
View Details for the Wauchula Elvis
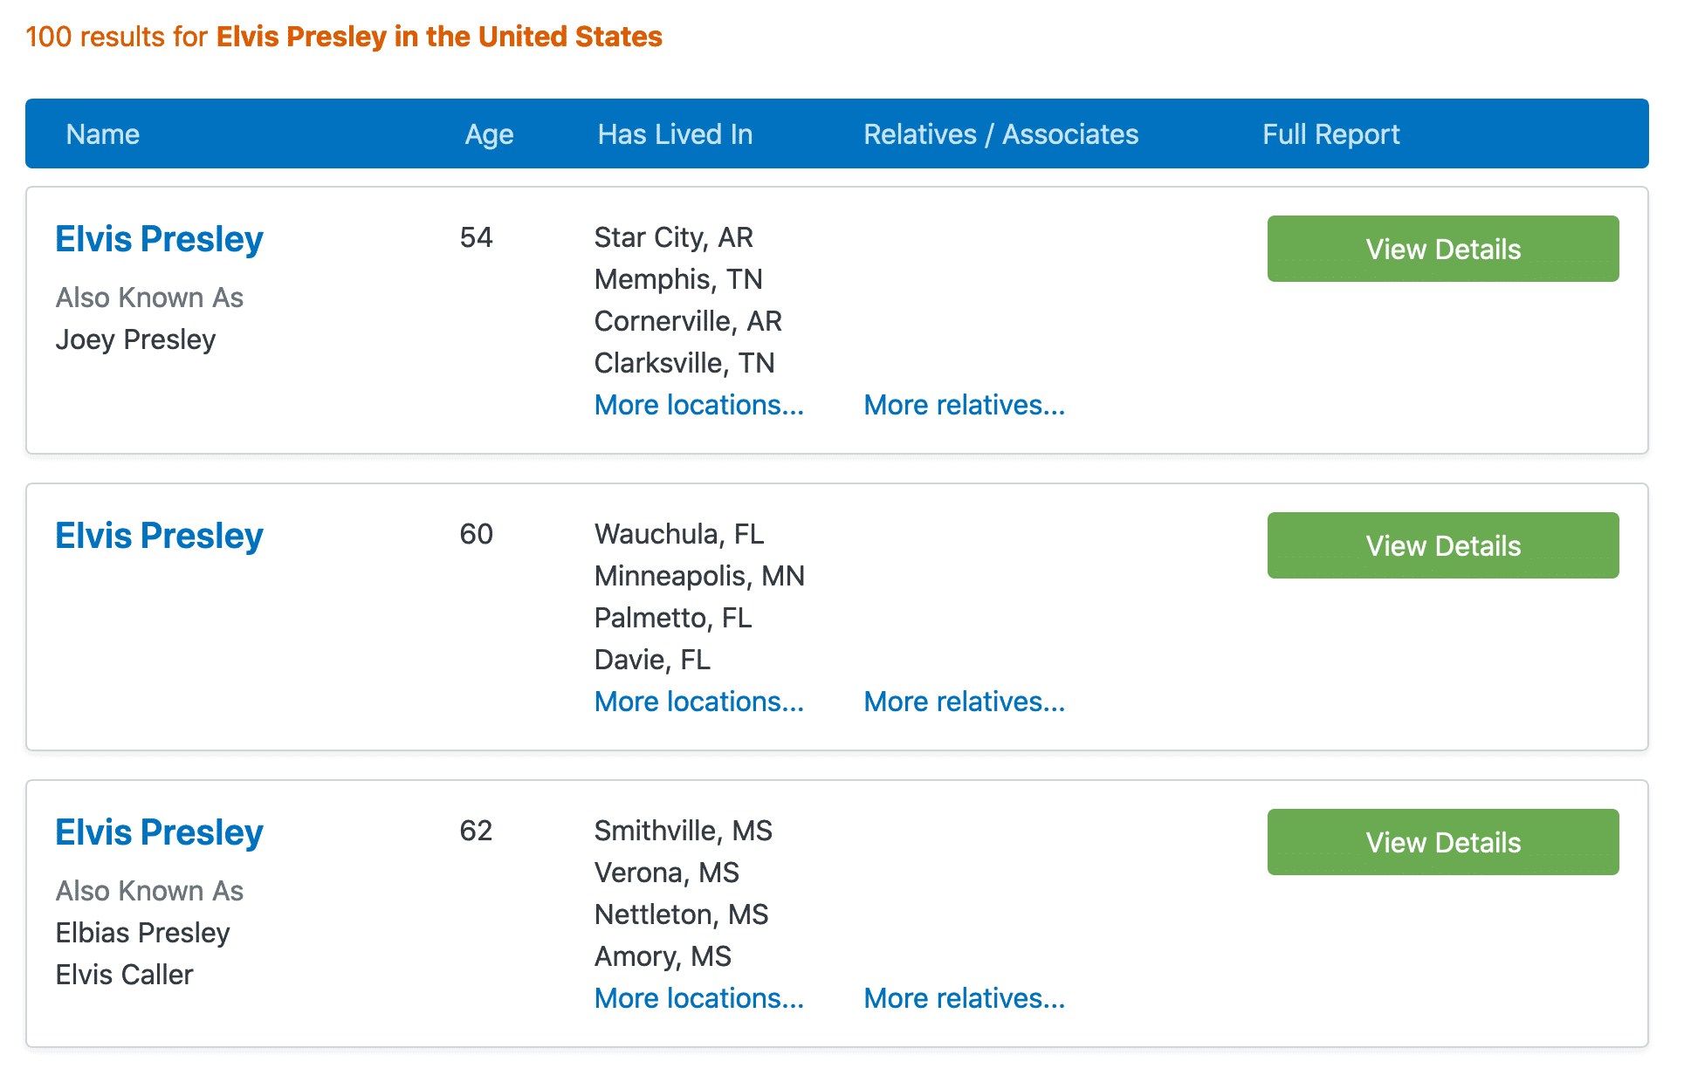[1442, 545]
